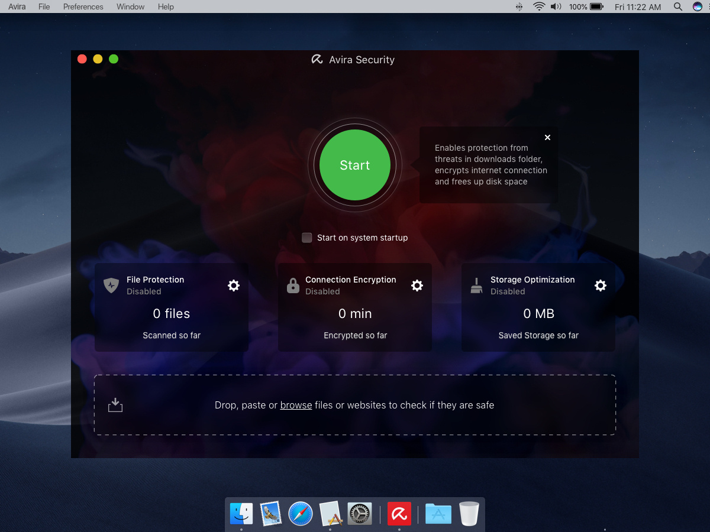Viewport: 710px width, 532px height.
Task: Open Siri from the menu bar
Action: pyautogui.click(x=698, y=7)
